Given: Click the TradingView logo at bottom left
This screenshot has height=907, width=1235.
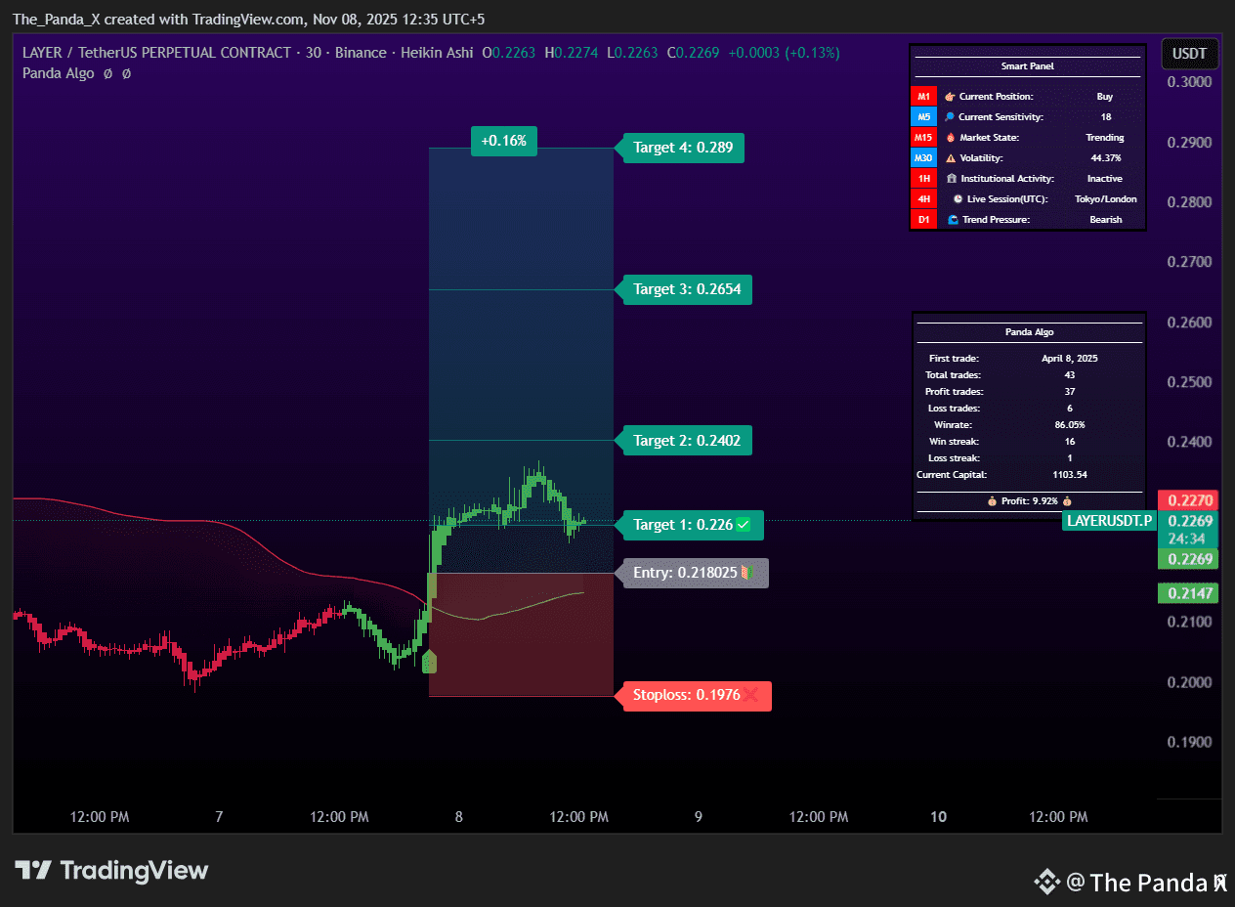Looking at the screenshot, I should (x=110, y=870).
